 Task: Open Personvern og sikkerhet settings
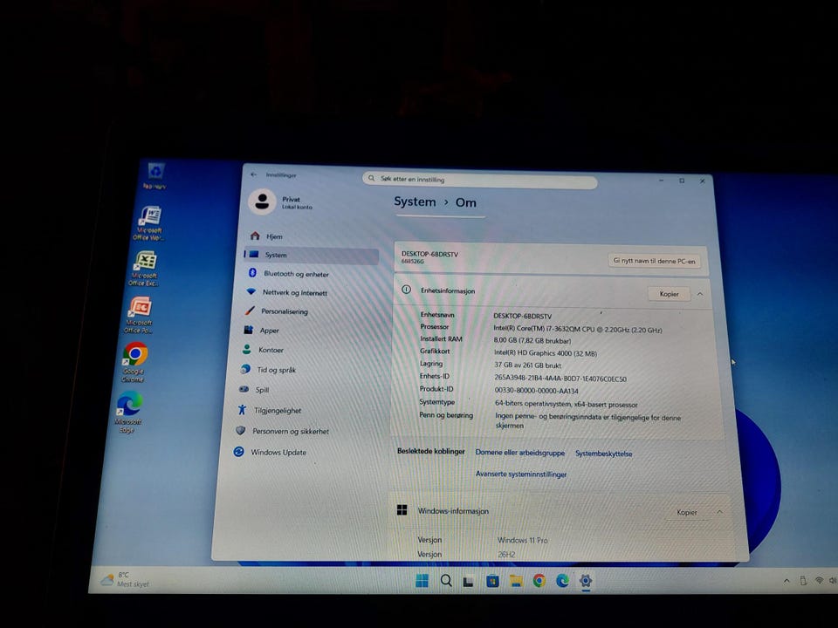point(299,431)
